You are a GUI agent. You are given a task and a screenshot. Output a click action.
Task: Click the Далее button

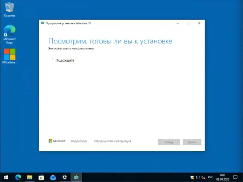tap(192, 142)
